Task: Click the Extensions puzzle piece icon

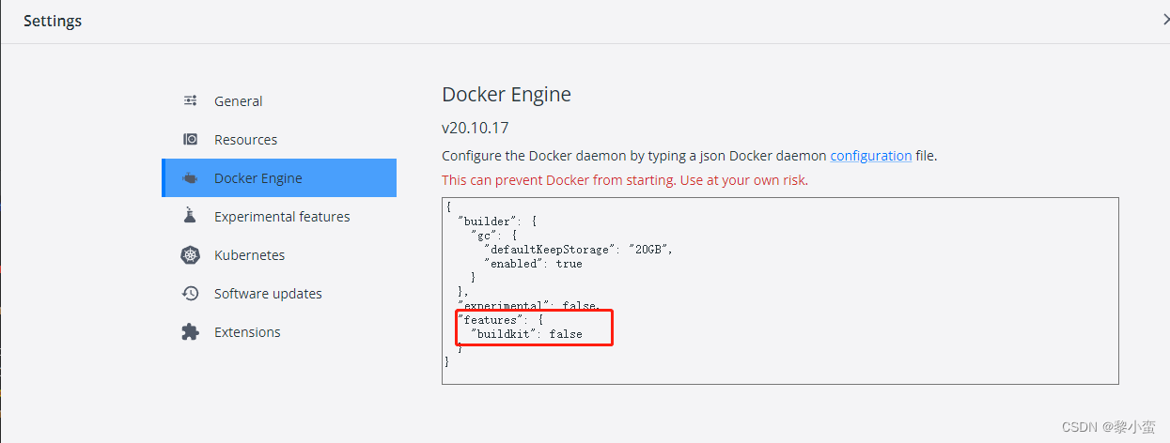Action: pyautogui.click(x=191, y=331)
